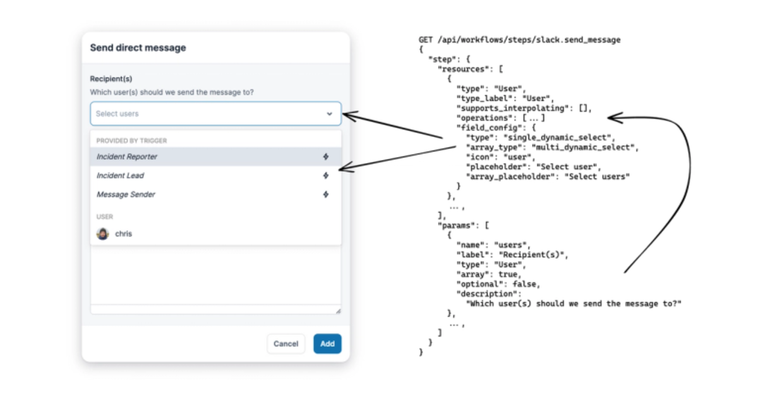Click the Recipient(s) field label
Image resolution: width=758 pixels, height=397 pixels.
[x=111, y=78]
